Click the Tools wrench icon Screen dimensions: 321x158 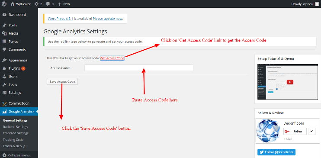point(4,85)
